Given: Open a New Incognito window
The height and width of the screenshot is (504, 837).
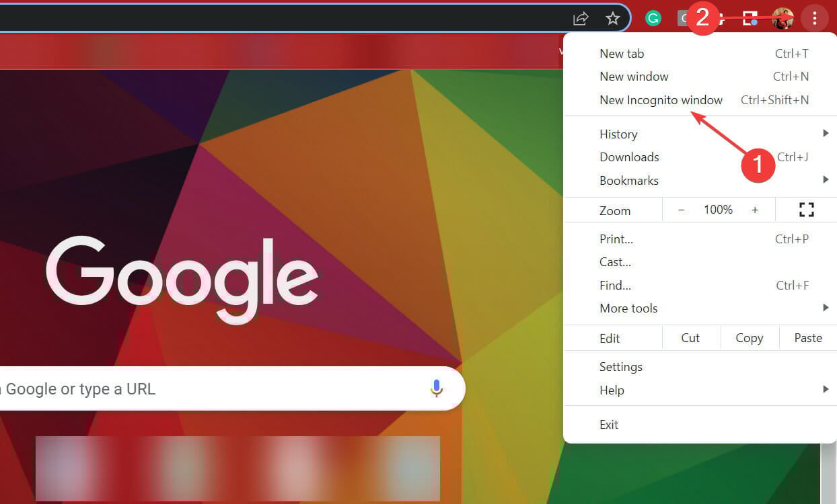Looking at the screenshot, I should (x=700, y=100).
